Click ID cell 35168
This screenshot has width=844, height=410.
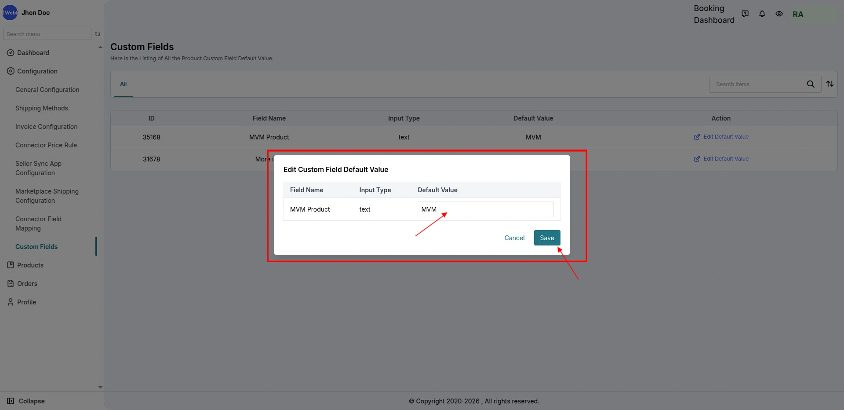pos(151,137)
